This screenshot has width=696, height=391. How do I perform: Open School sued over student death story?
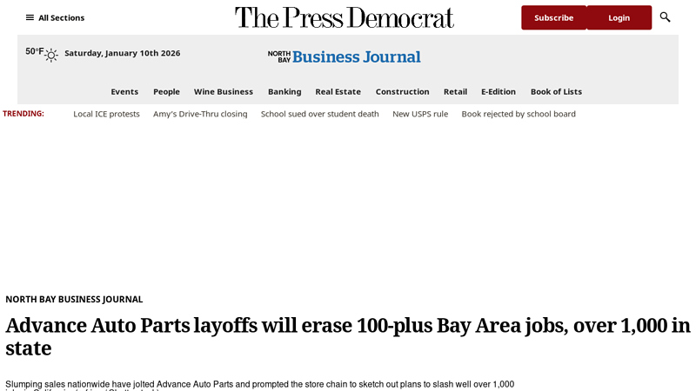[319, 114]
